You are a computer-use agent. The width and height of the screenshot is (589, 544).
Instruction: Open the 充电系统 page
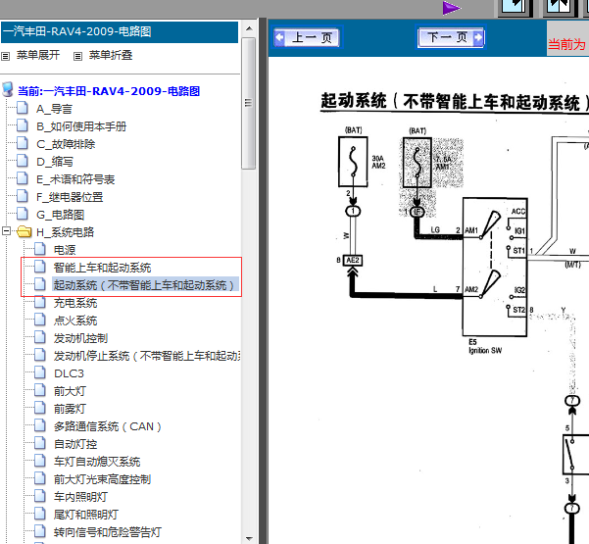[75, 303]
